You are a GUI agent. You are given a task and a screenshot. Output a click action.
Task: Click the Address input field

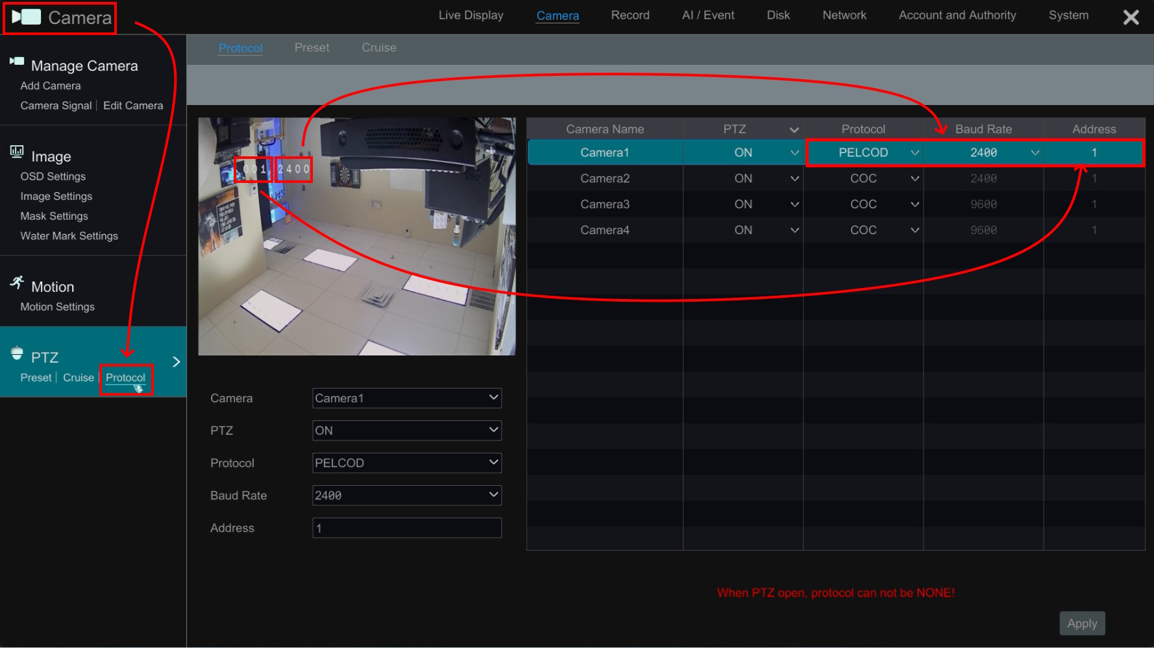coord(406,528)
